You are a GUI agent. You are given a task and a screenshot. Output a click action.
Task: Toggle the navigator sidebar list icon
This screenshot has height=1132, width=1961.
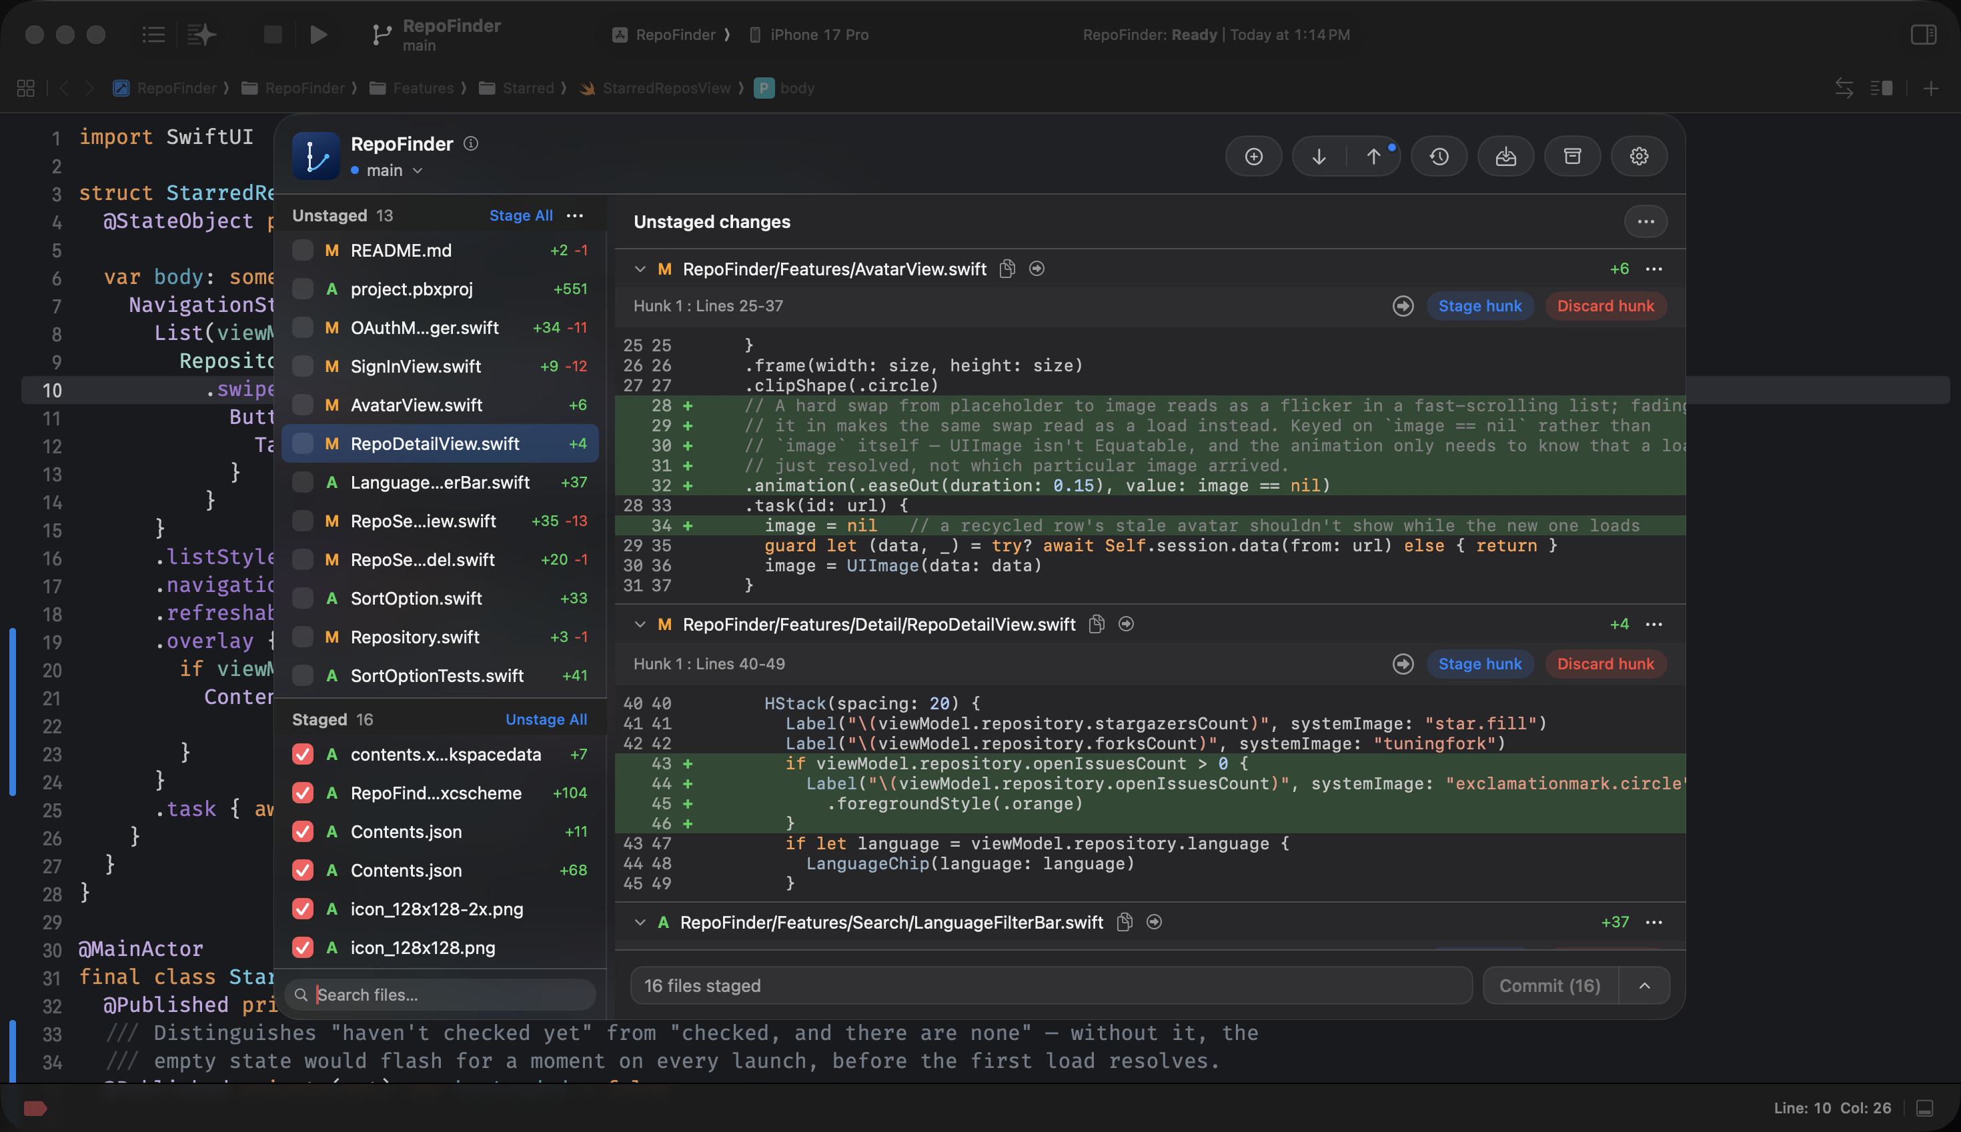coord(153,34)
